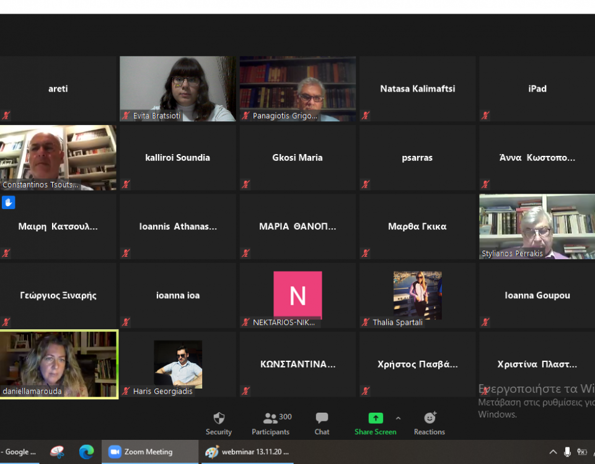Click muted mic icon on Thalia Spartali tile
This screenshot has width=595, height=464.
[x=366, y=322]
